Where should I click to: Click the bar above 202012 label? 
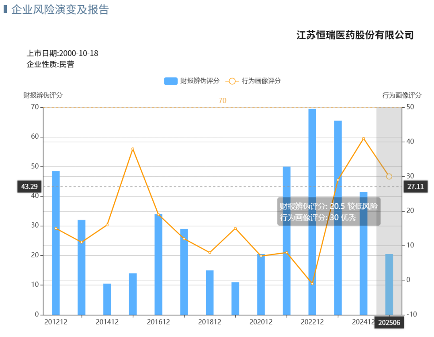[x=261, y=284]
